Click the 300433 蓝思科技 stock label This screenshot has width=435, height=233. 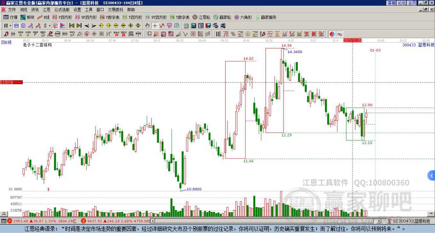click(x=418, y=45)
